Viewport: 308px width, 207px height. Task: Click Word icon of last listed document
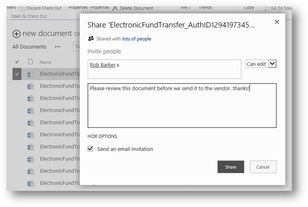click(x=30, y=183)
